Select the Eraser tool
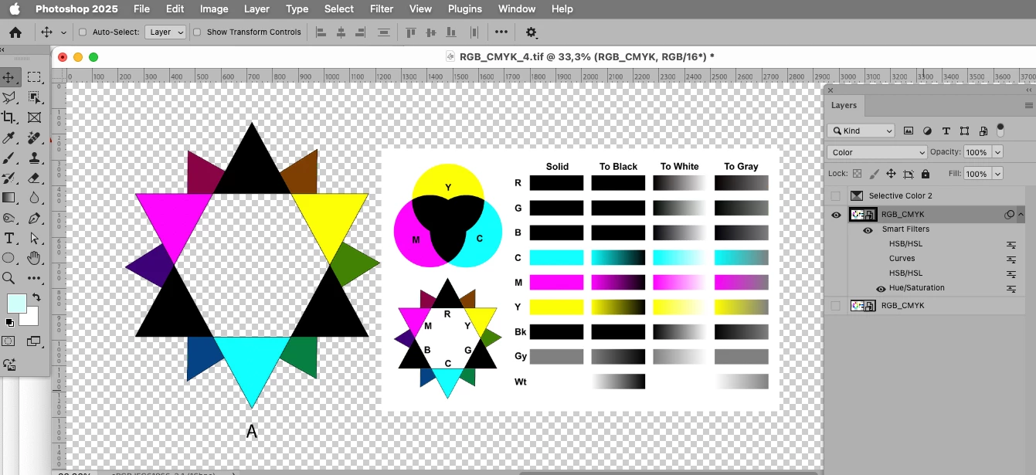 [x=34, y=178]
